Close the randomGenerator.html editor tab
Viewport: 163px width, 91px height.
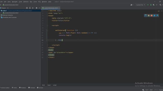click(x=59, y=8)
